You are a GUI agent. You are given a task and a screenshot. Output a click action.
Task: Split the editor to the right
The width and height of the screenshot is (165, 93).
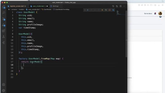(x=121, y=6)
